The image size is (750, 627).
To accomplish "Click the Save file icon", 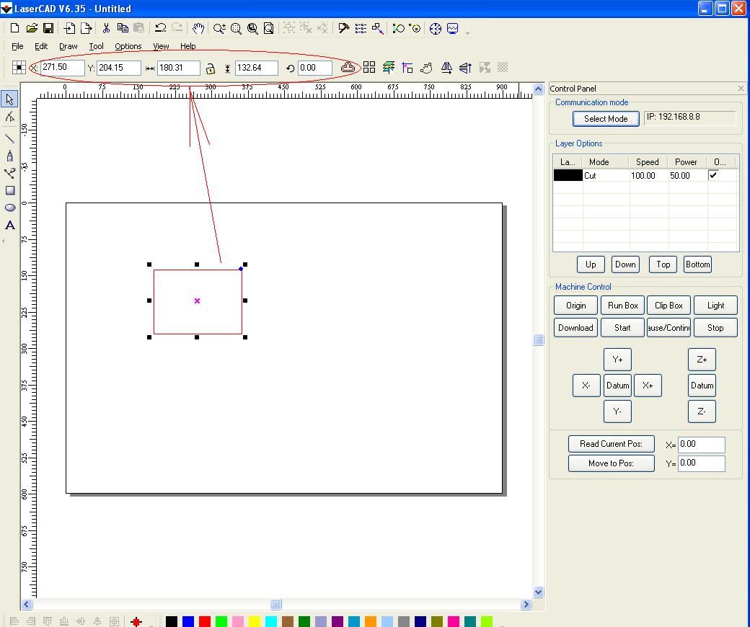I will coord(48,29).
